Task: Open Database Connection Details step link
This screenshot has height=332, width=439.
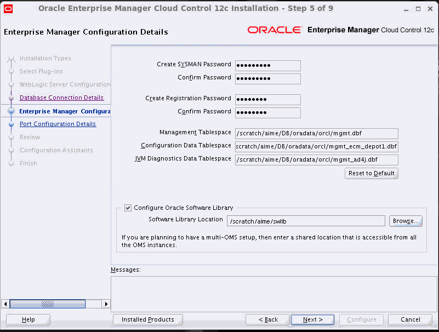Action: coord(61,98)
